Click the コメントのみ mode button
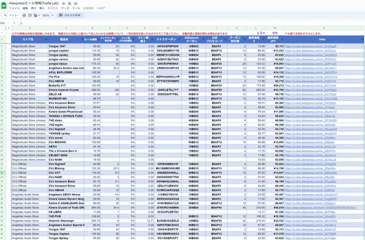365x240 pixels. point(70,15)
